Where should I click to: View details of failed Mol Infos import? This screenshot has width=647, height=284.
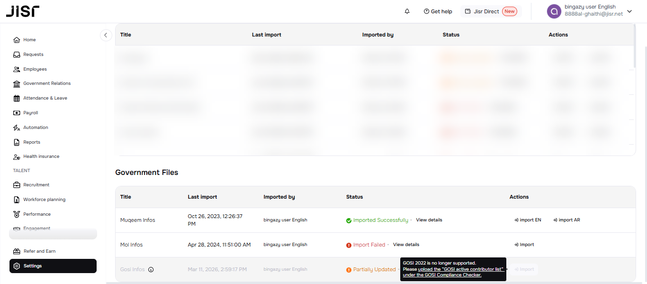click(406, 245)
